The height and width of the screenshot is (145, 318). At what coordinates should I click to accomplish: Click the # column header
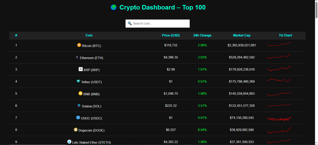16,35
